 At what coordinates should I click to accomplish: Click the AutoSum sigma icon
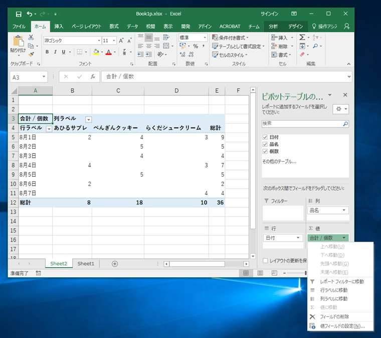302,38
